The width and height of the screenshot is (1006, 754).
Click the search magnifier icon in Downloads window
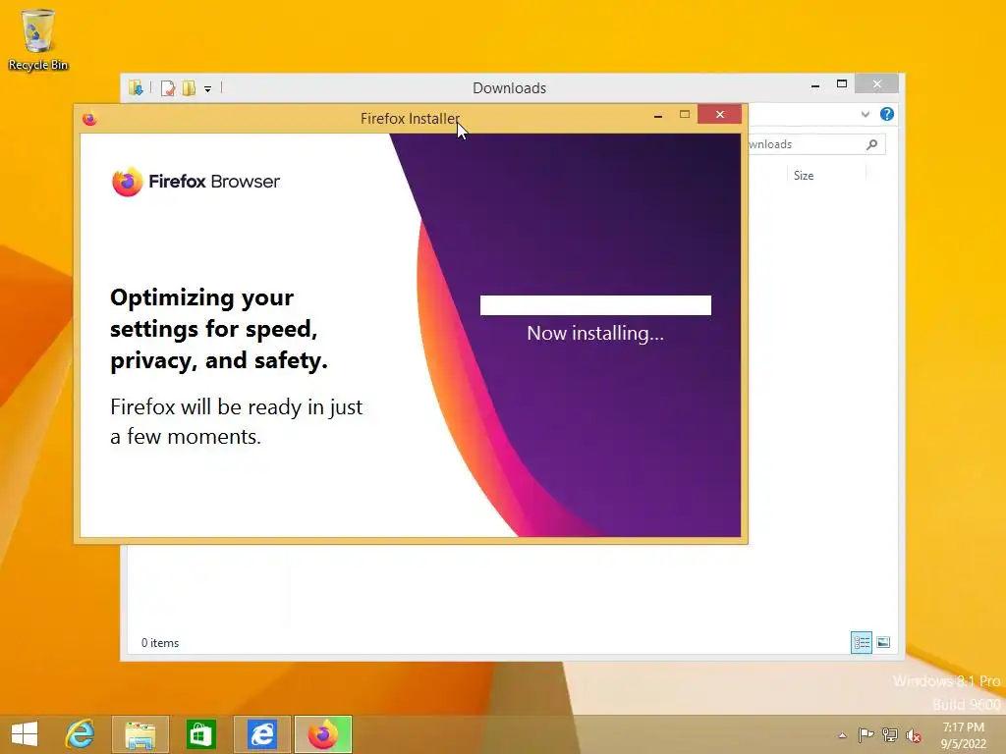(872, 144)
